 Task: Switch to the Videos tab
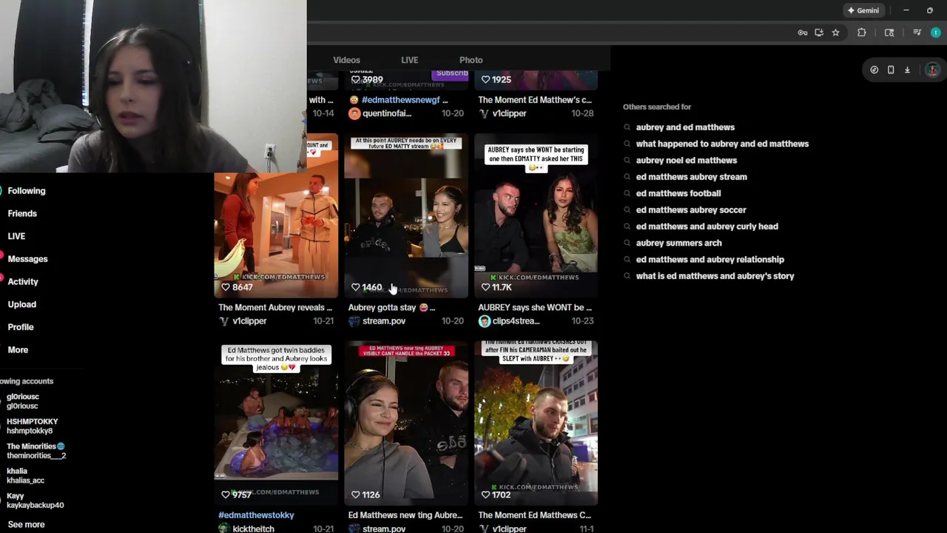pos(346,60)
